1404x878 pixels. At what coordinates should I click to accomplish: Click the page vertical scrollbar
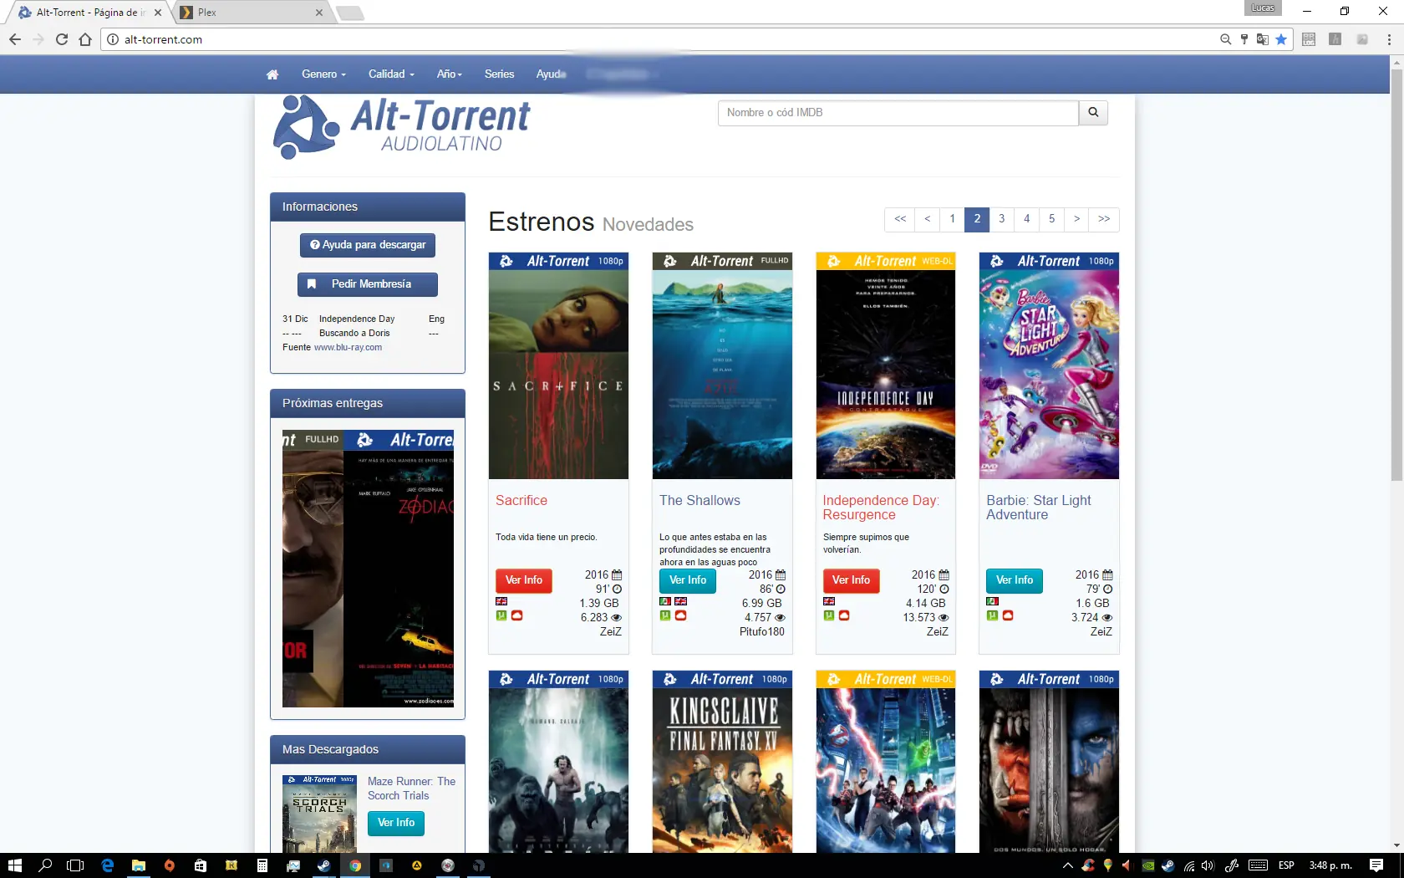[1396, 276]
